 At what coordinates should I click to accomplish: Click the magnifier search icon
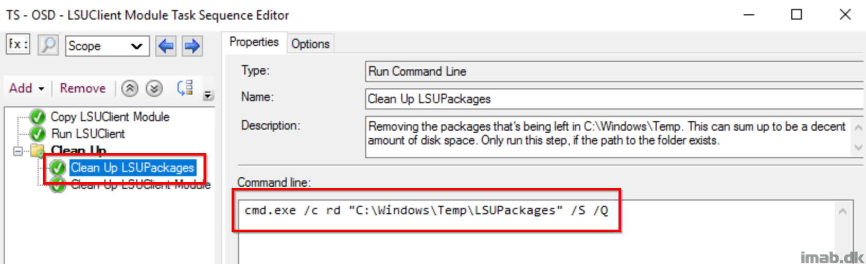click(x=48, y=45)
